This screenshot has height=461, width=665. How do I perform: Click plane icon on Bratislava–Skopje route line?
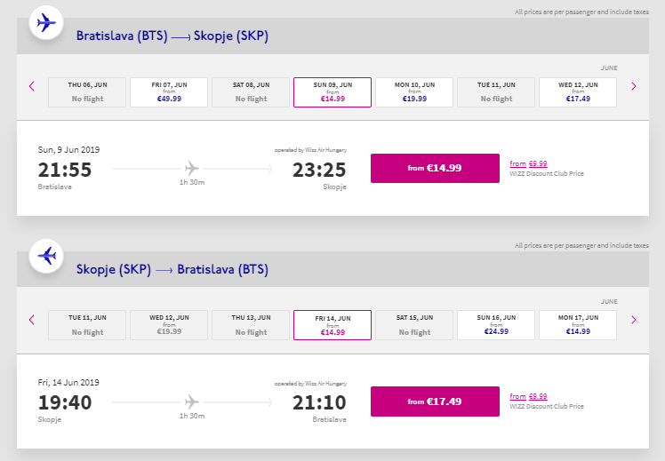[191, 168]
